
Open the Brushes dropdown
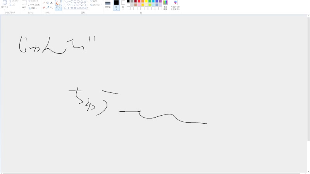[x=58, y=9]
